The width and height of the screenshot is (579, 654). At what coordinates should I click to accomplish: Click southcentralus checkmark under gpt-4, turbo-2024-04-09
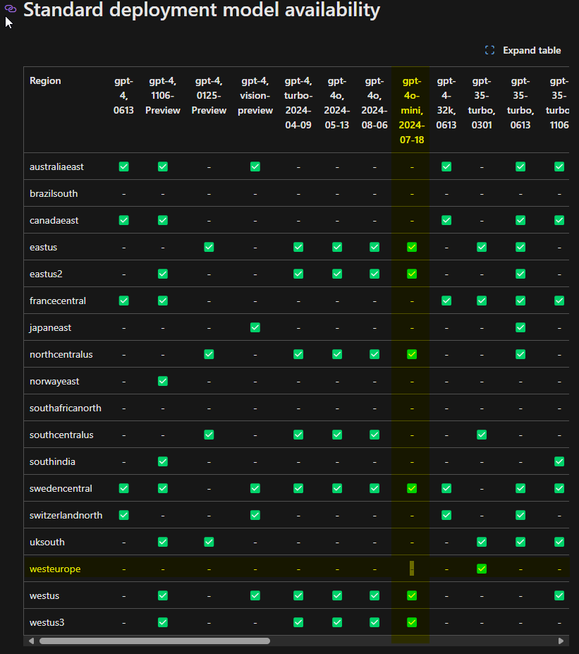298,435
